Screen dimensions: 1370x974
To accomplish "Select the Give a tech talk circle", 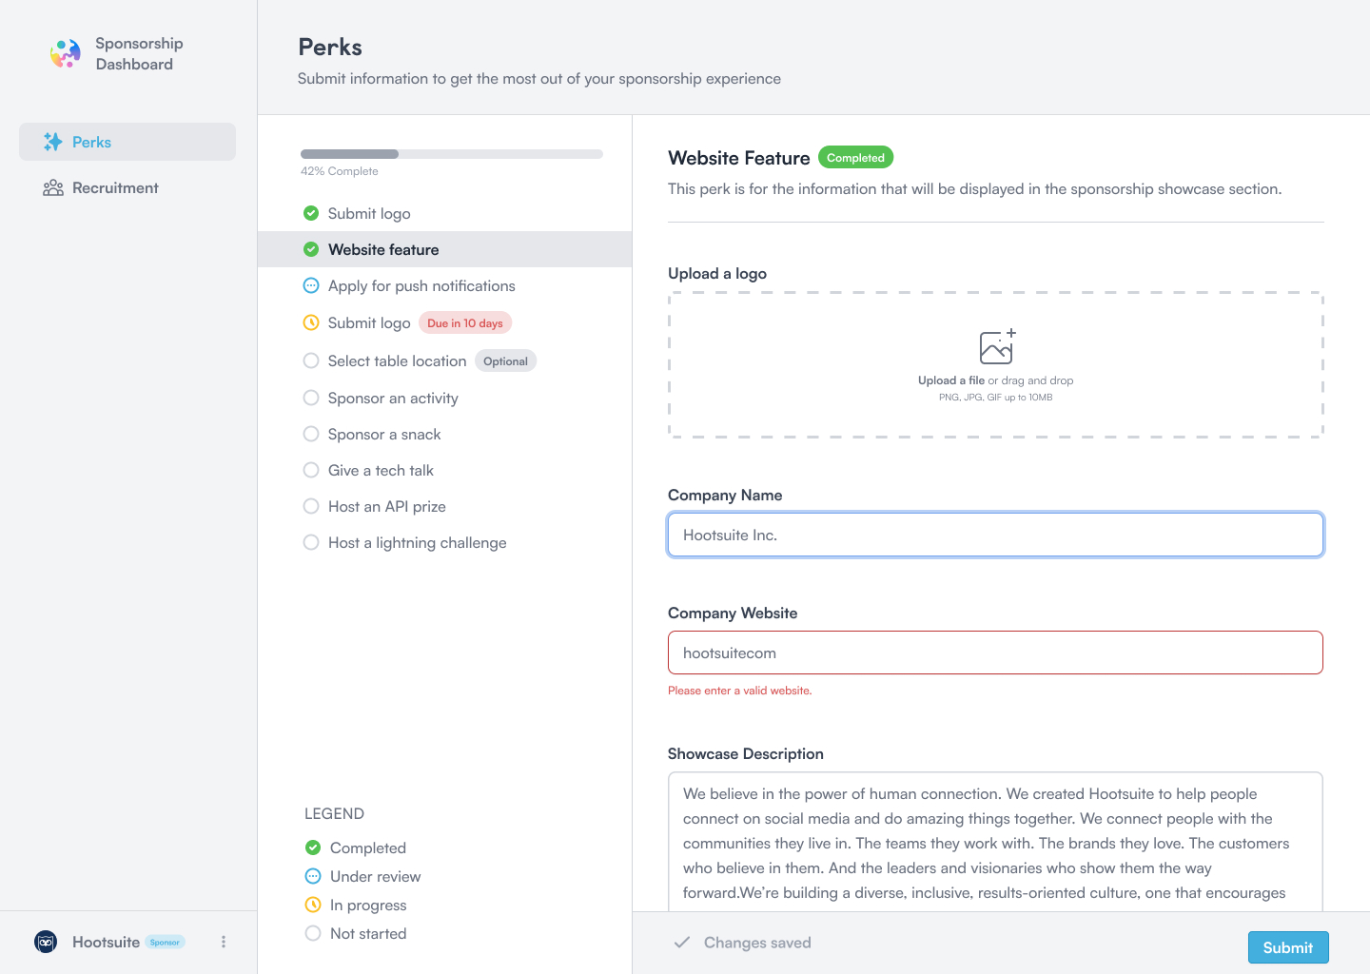I will [311, 470].
